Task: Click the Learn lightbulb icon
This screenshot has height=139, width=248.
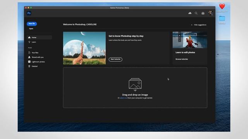Action: 29,42
